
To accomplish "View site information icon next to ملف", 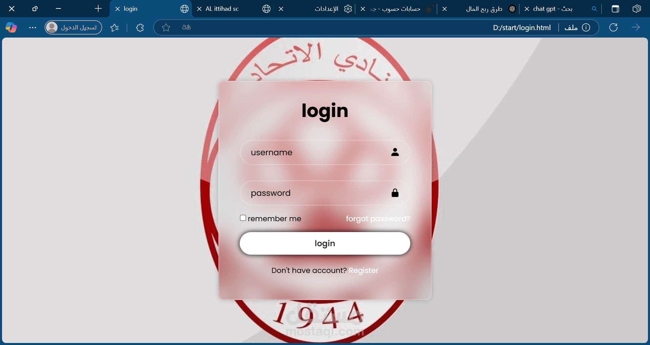I will point(586,27).
